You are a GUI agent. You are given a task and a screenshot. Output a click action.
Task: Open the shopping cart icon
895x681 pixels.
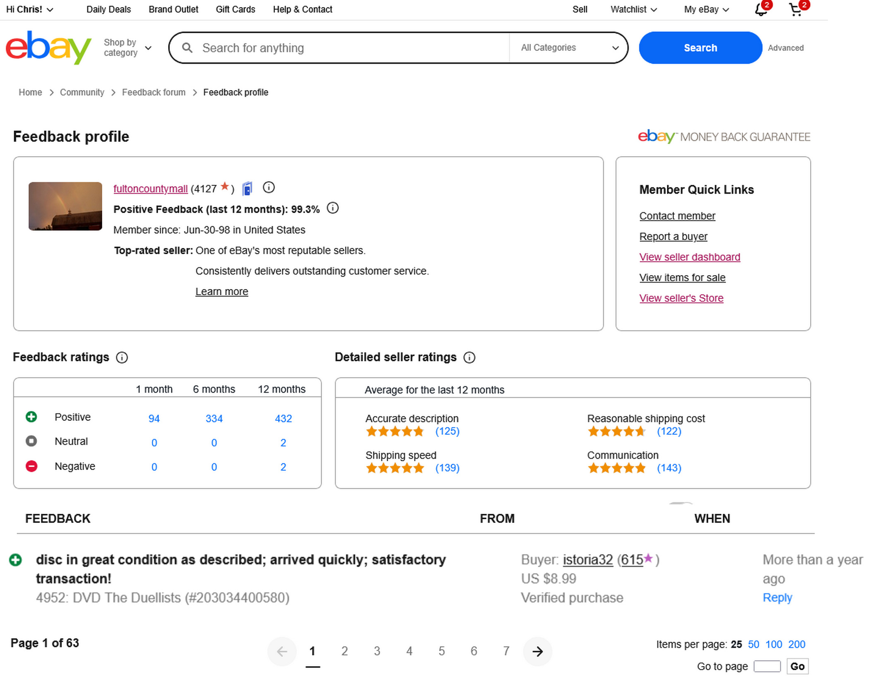(795, 10)
